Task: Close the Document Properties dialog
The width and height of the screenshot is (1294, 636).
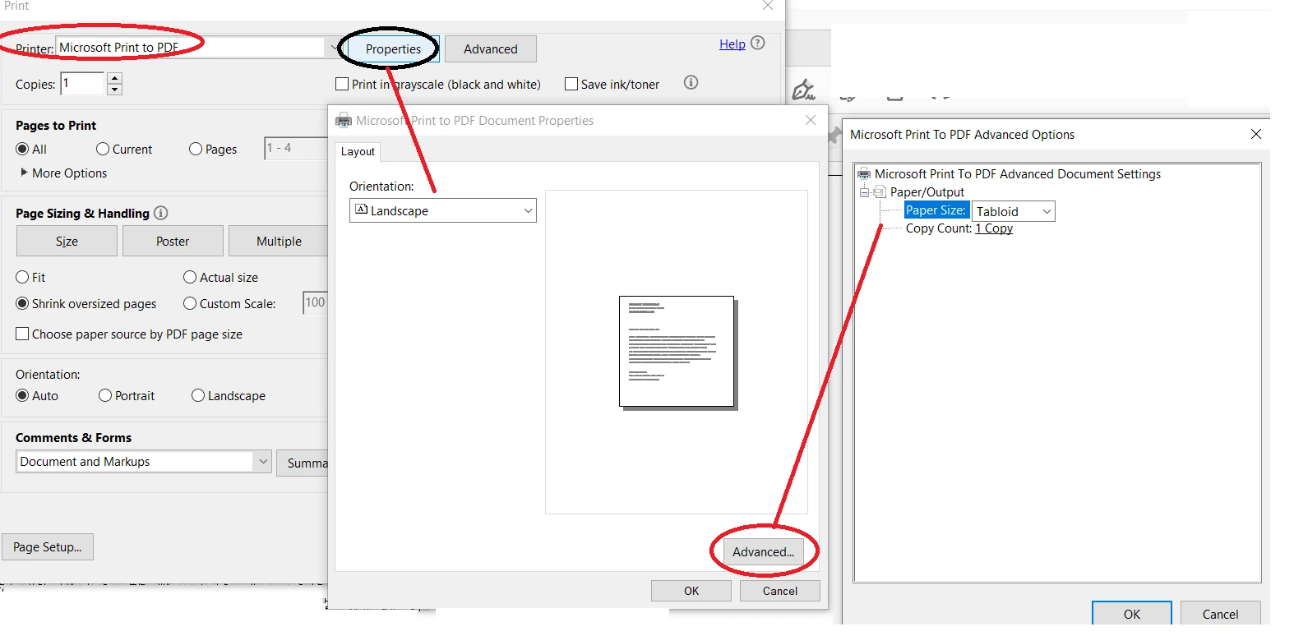Action: [811, 120]
